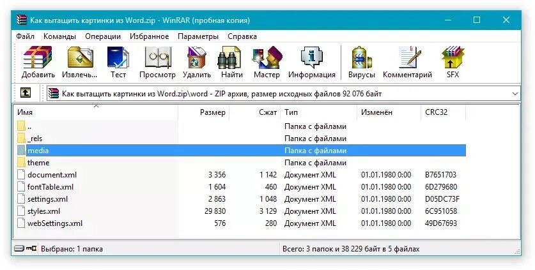The image size is (535, 270).
Task: Click the archive icon in address bar
Action: pyautogui.click(x=54, y=93)
